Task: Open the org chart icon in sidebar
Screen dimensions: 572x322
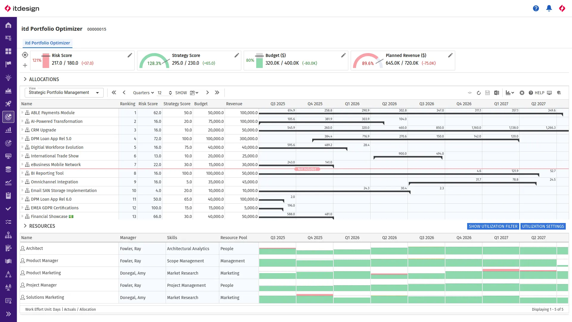Action: [8, 235]
